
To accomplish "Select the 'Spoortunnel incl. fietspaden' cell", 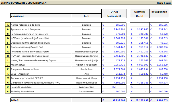I will pyautogui.click(x=41, y=29).
